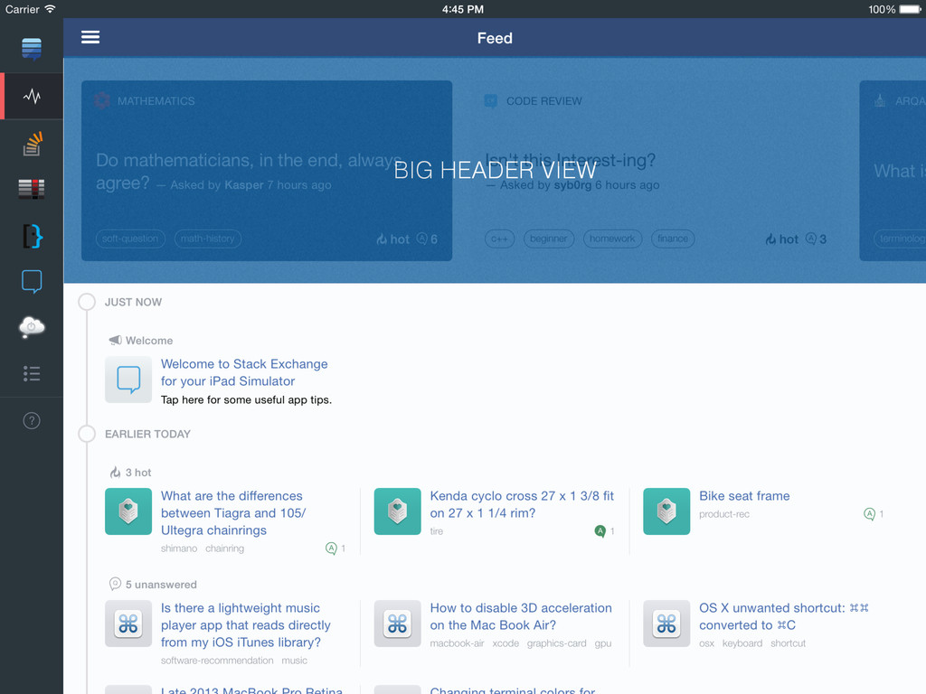Open the cloud site icon in sidebar

click(32, 326)
